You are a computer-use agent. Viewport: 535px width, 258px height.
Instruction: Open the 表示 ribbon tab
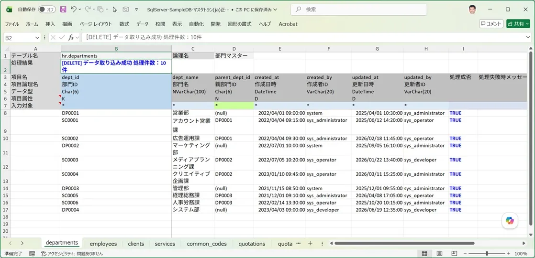pos(177,24)
